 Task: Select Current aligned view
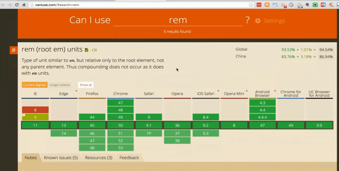pyautogui.click(x=34, y=85)
